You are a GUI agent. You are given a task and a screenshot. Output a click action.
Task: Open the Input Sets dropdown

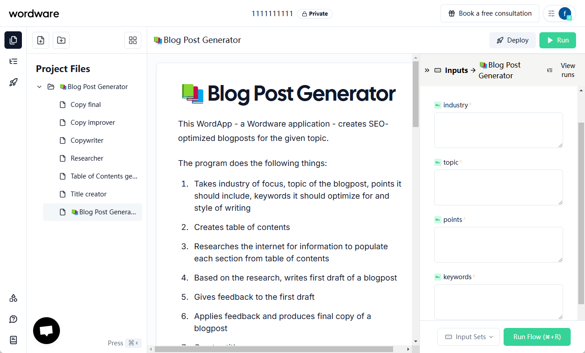click(x=469, y=337)
